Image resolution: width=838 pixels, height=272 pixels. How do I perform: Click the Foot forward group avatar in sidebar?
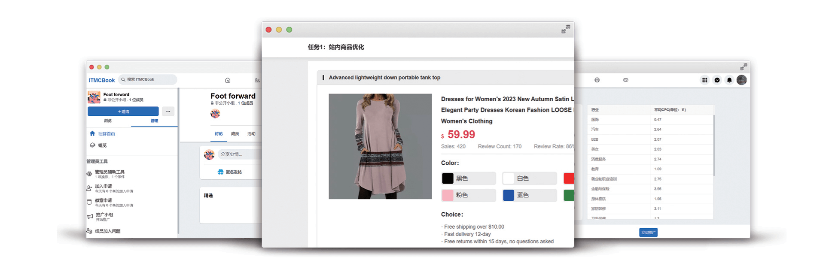point(94,97)
